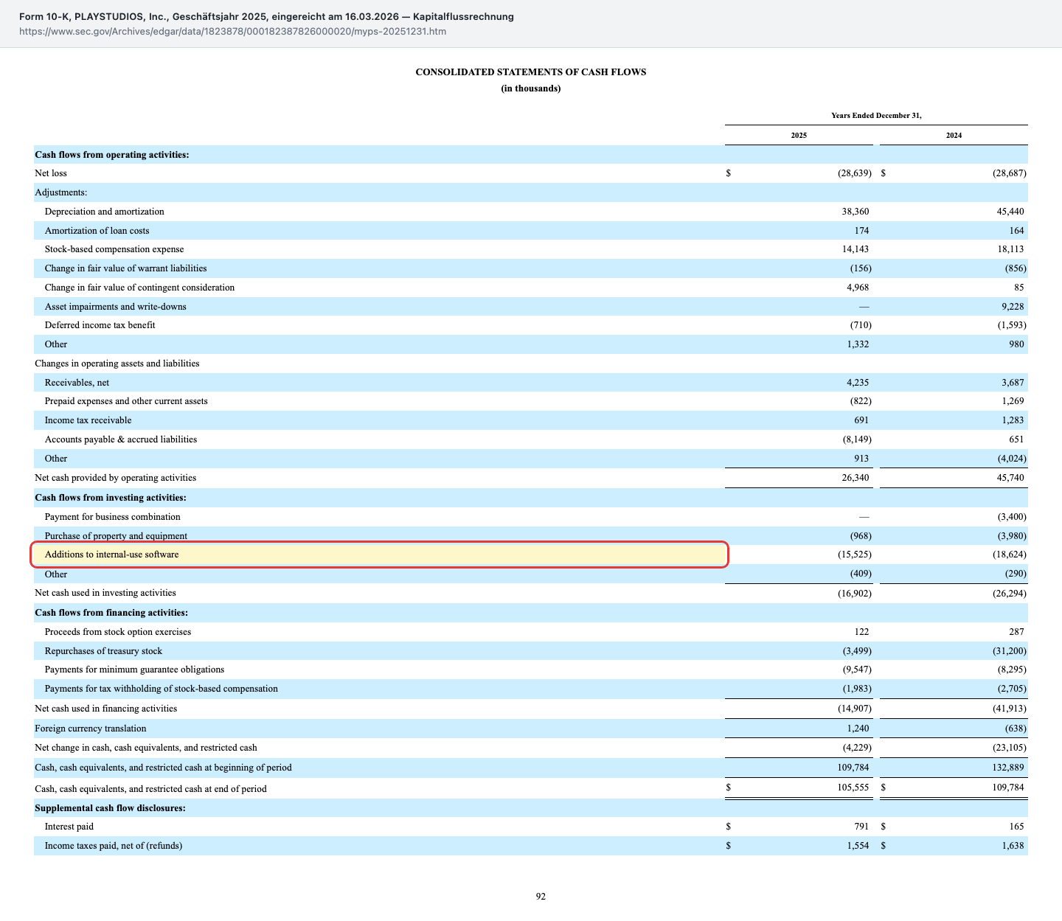Screen dimensions: 1062x921
Task: Select 'Stock-based compensation expense' label
Action: coord(114,249)
